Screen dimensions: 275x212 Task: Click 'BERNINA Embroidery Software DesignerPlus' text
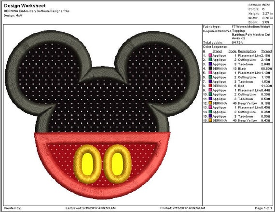(x=37, y=11)
